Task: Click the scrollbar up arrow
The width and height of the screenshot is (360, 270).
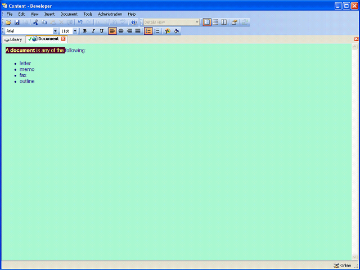Action: (x=354, y=47)
